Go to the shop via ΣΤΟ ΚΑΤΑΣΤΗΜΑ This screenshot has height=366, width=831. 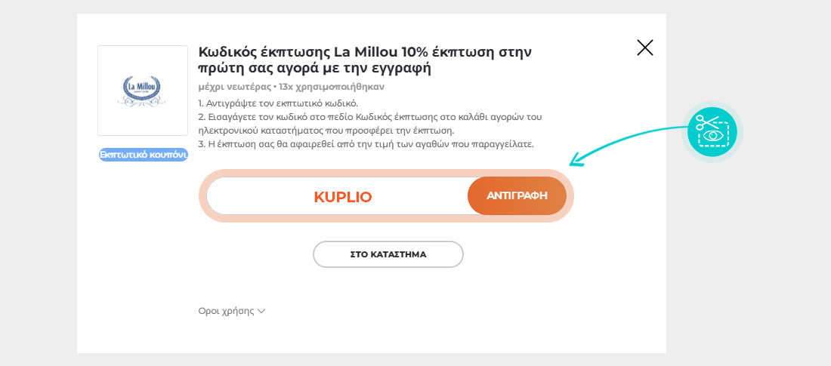[x=388, y=254]
